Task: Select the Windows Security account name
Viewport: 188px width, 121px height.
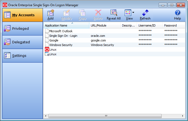Action: pyautogui.click(x=61, y=45)
